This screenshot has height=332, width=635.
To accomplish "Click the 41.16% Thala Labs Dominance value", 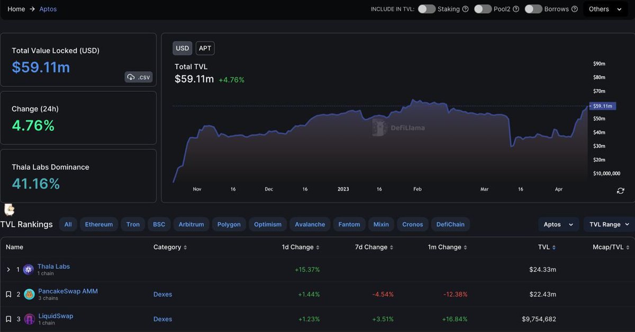I will click(x=35, y=184).
